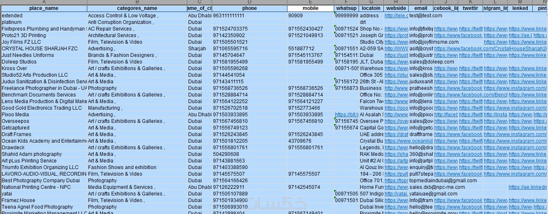This screenshot has height=214, width=548.
Task: Select the 'Shahid Adam photography' cell
Action: [44, 154]
